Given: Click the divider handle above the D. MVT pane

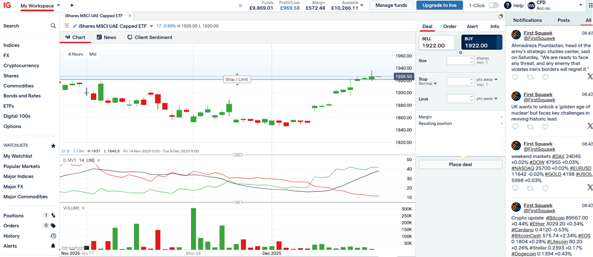Looking at the screenshot, I should coord(237,155).
